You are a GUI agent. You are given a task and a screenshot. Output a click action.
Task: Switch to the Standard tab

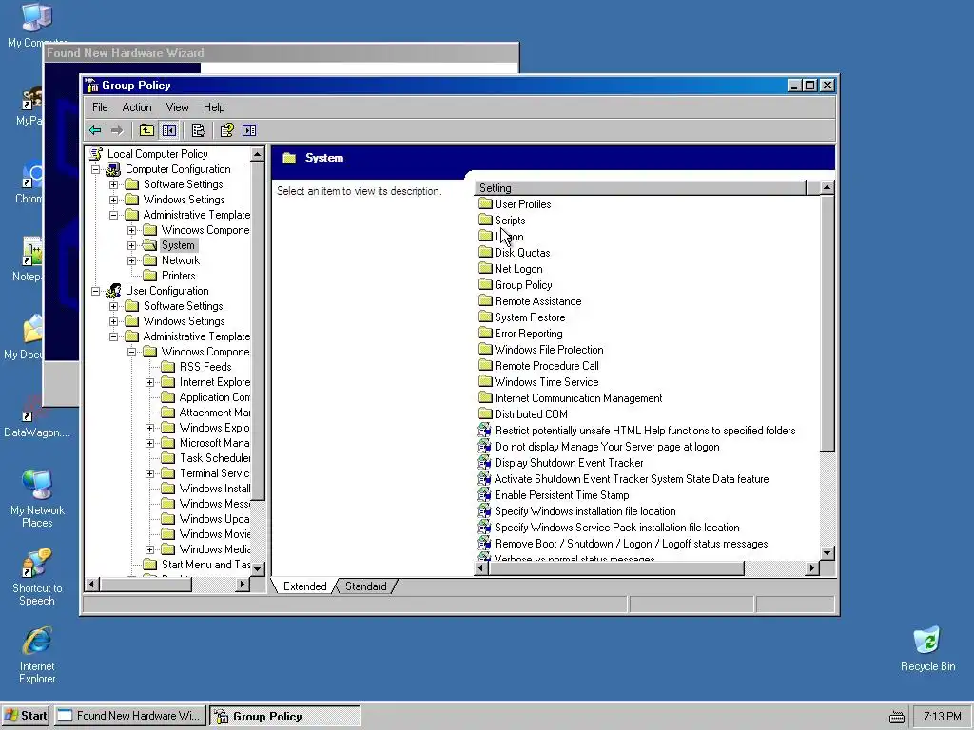366,586
